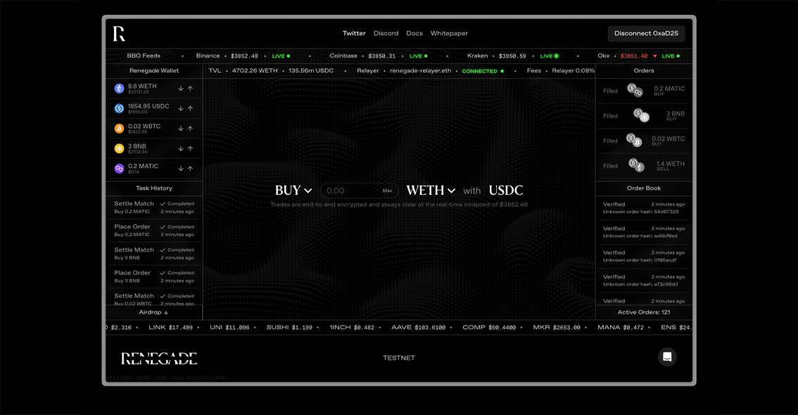Click TVL 4702.26 WETH value

[255, 71]
